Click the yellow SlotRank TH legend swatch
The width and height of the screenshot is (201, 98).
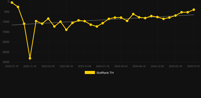(x=90, y=72)
